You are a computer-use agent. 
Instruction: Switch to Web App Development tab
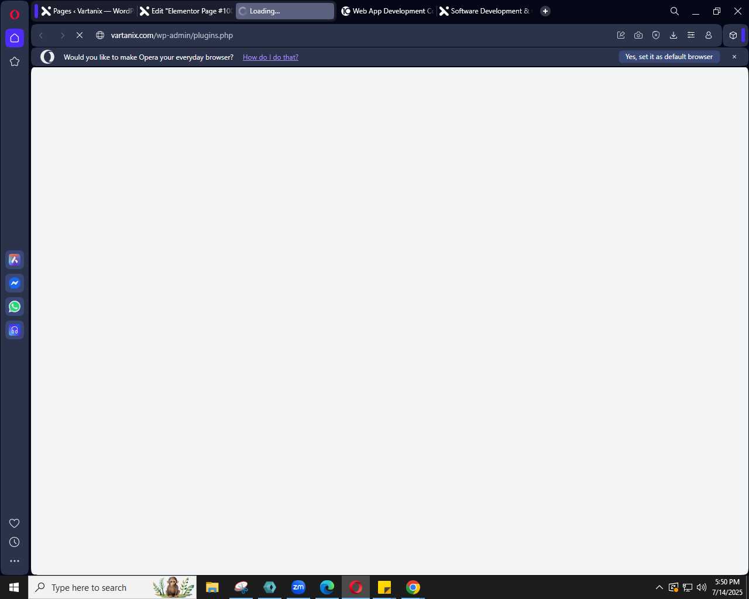point(387,11)
